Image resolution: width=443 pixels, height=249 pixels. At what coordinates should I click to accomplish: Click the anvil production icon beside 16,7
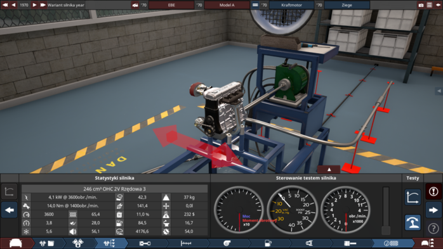[166, 223]
